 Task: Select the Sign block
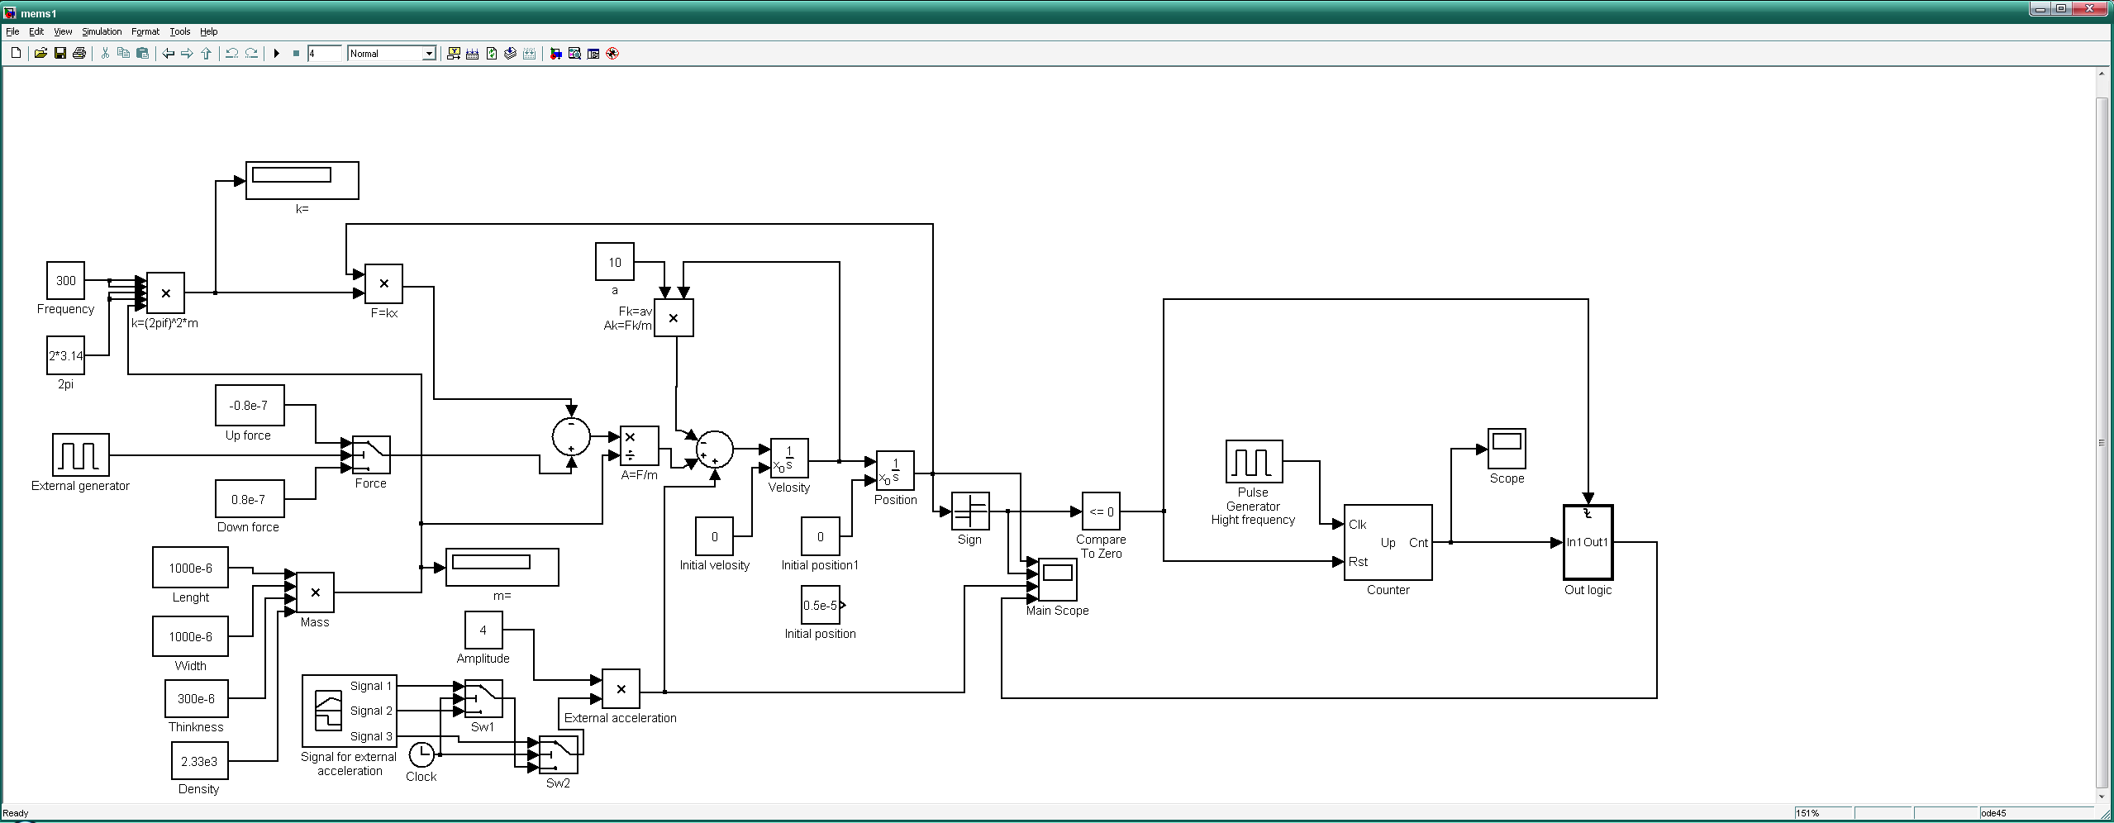970,511
